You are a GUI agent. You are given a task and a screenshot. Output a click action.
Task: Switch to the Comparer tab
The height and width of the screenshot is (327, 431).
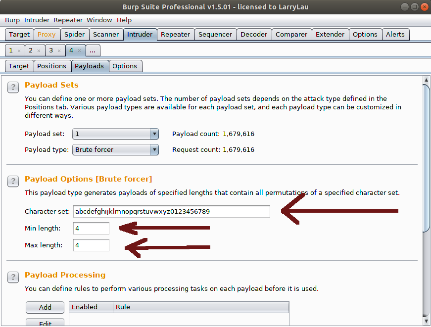[291, 35]
